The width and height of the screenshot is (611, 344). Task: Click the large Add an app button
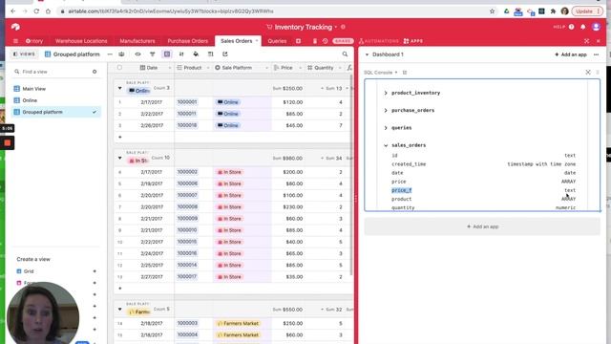click(482, 226)
